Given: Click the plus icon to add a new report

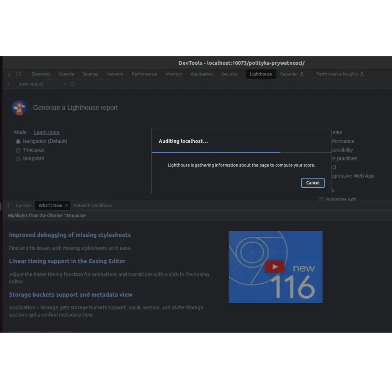Looking at the screenshot, I should [x=8, y=84].
